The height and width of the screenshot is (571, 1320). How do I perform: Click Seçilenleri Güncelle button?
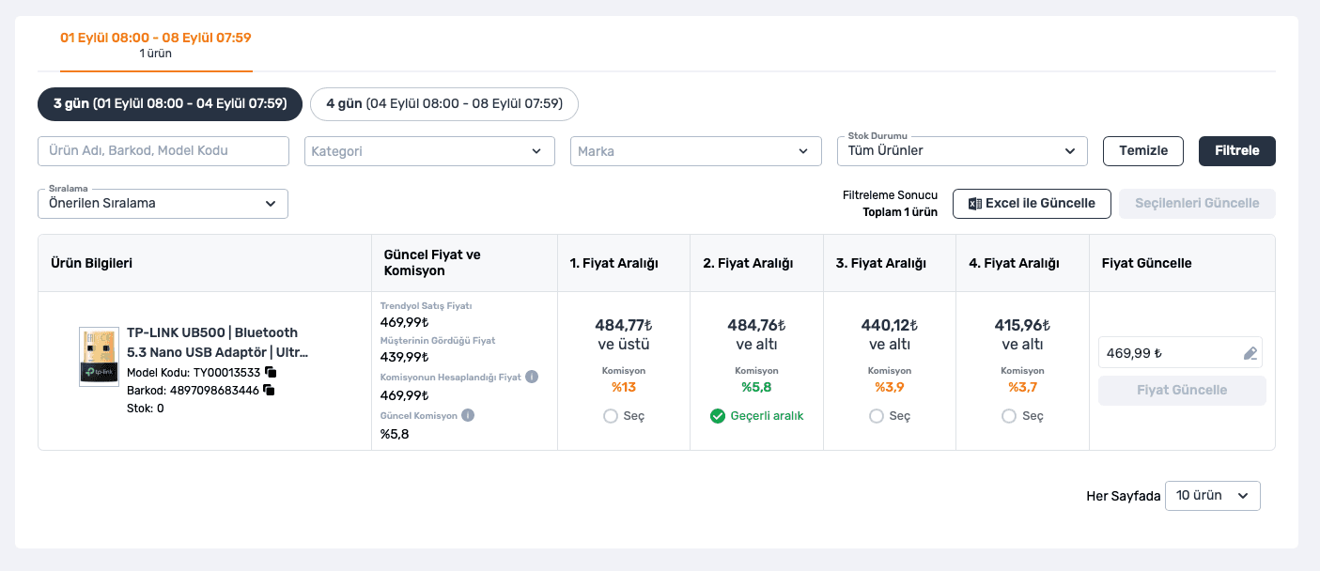click(1197, 204)
